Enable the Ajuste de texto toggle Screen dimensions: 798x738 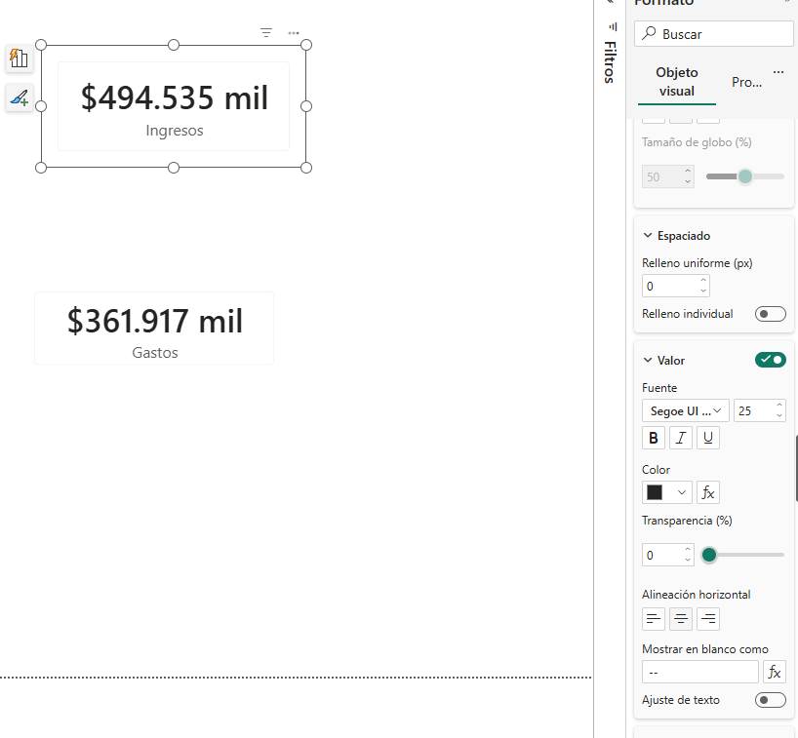pyautogui.click(x=770, y=700)
